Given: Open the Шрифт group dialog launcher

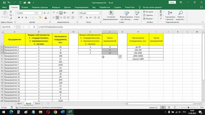Looking at the screenshot, I should [x=50, y=22].
